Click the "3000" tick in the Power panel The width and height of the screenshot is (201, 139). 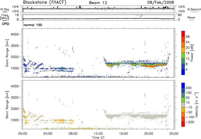pos(15,46)
